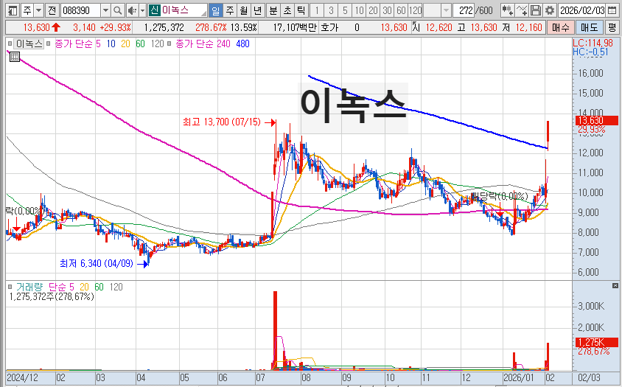Viewport: 622px width, 387px height.
Task: Toggle the 이녹스 price series marker
Action: [10, 43]
